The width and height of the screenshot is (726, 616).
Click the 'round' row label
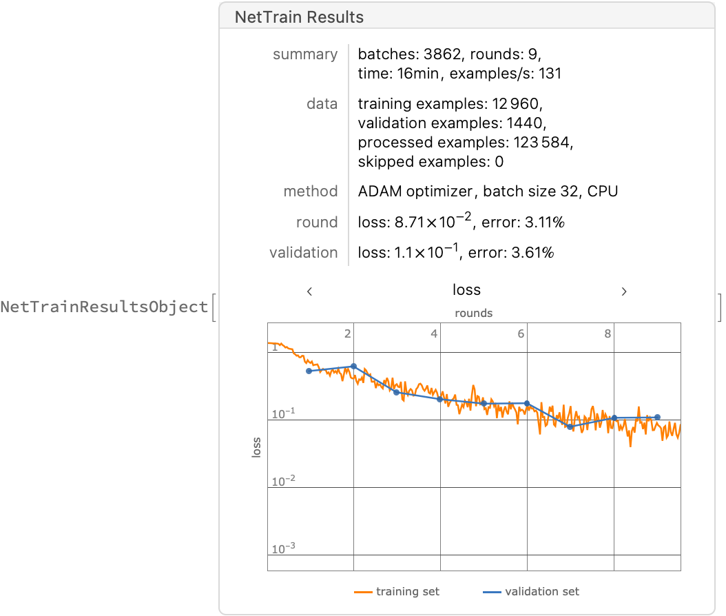[x=317, y=222]
